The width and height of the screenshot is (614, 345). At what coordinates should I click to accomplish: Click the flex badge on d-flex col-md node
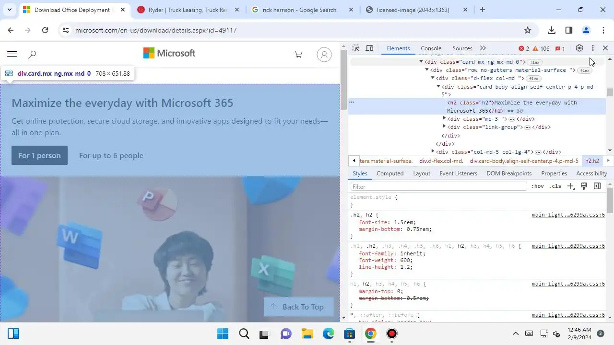[533, 79]
